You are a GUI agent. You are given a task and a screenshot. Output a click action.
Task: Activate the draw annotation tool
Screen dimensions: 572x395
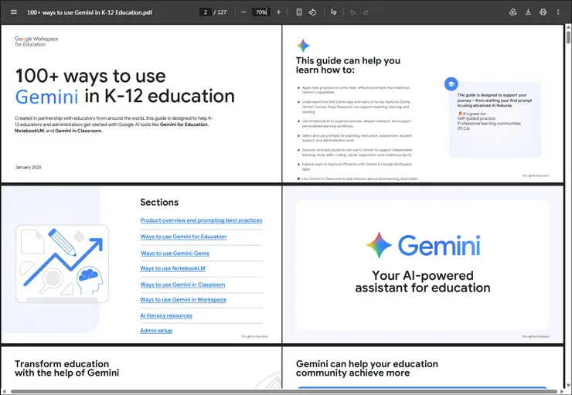333,12
